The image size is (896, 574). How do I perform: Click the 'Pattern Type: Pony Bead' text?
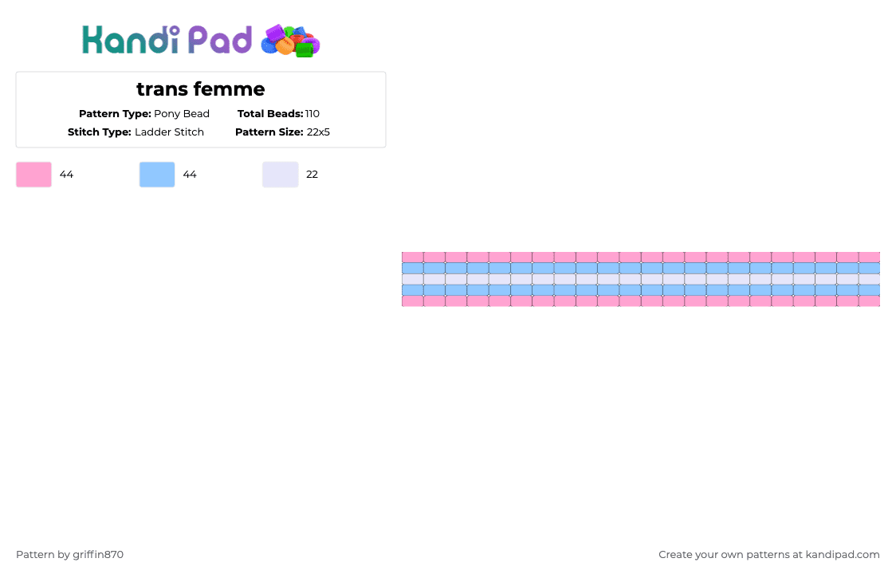(144, 114)
